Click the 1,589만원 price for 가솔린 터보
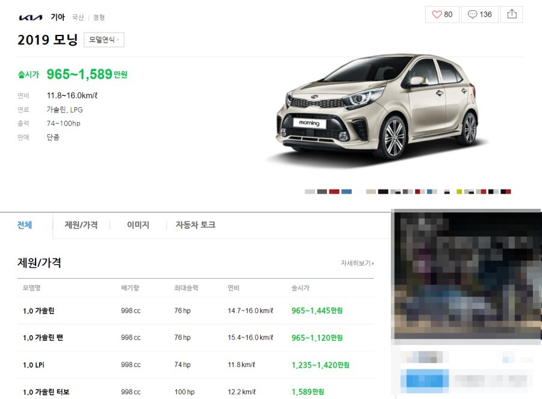 pos(308,392)
